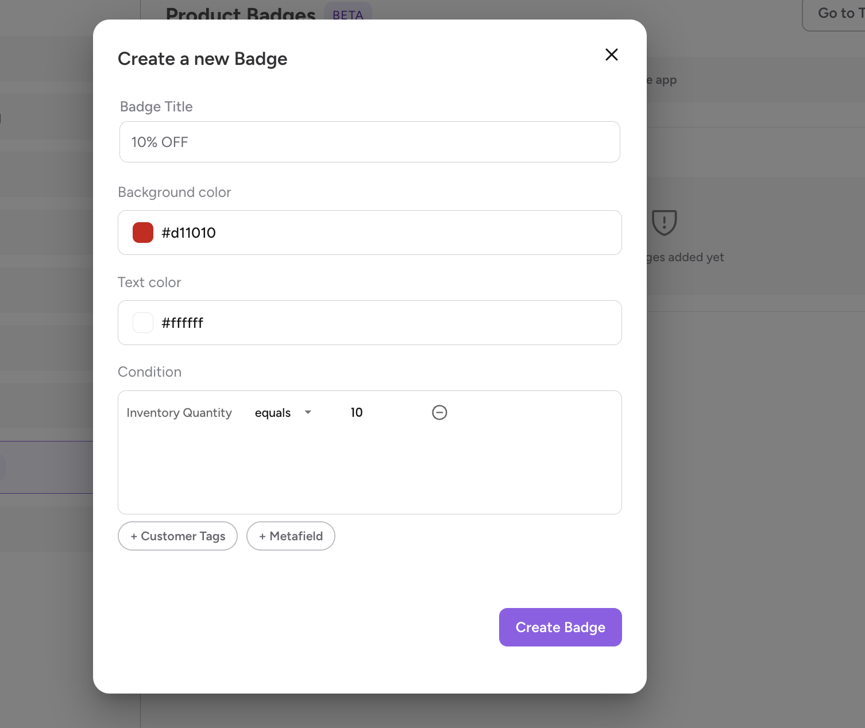Image resolution: width=865 pixels, height=728 pixels.
Task: Click the Condition section label
Action: (x=149, y=372)
